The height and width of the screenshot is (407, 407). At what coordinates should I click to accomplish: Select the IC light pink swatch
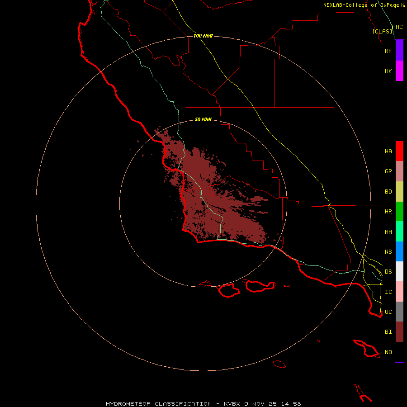coord(399,292)
